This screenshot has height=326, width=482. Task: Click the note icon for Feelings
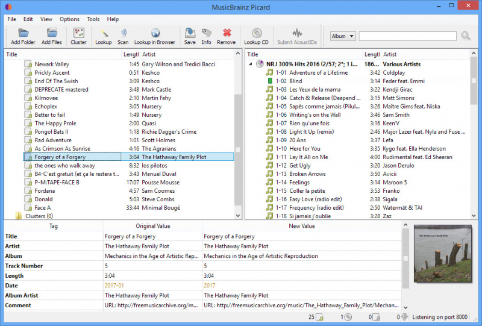[x=269, y=183]
